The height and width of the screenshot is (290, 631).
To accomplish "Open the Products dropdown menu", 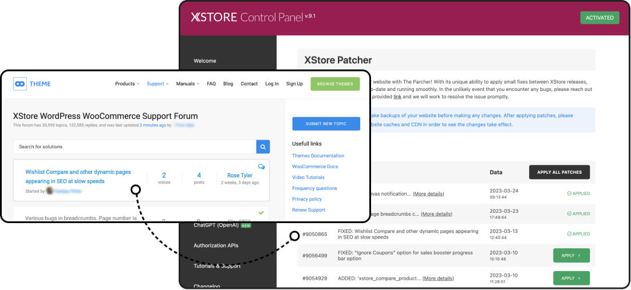I will pyautogui.click(x=127, y=84).
